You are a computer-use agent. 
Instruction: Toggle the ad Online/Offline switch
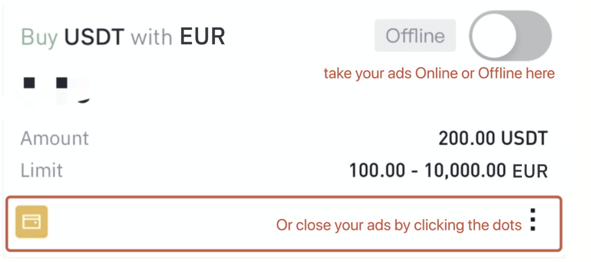[511, 36]
